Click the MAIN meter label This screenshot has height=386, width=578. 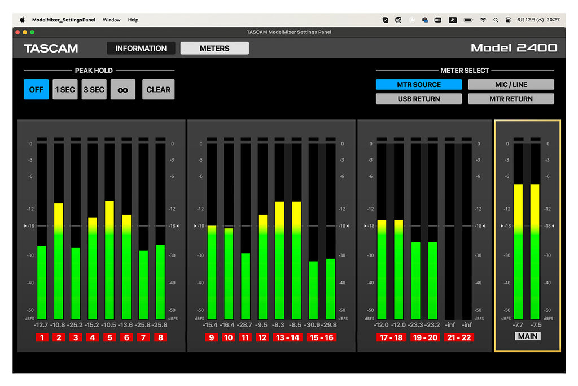click(528, 336)
